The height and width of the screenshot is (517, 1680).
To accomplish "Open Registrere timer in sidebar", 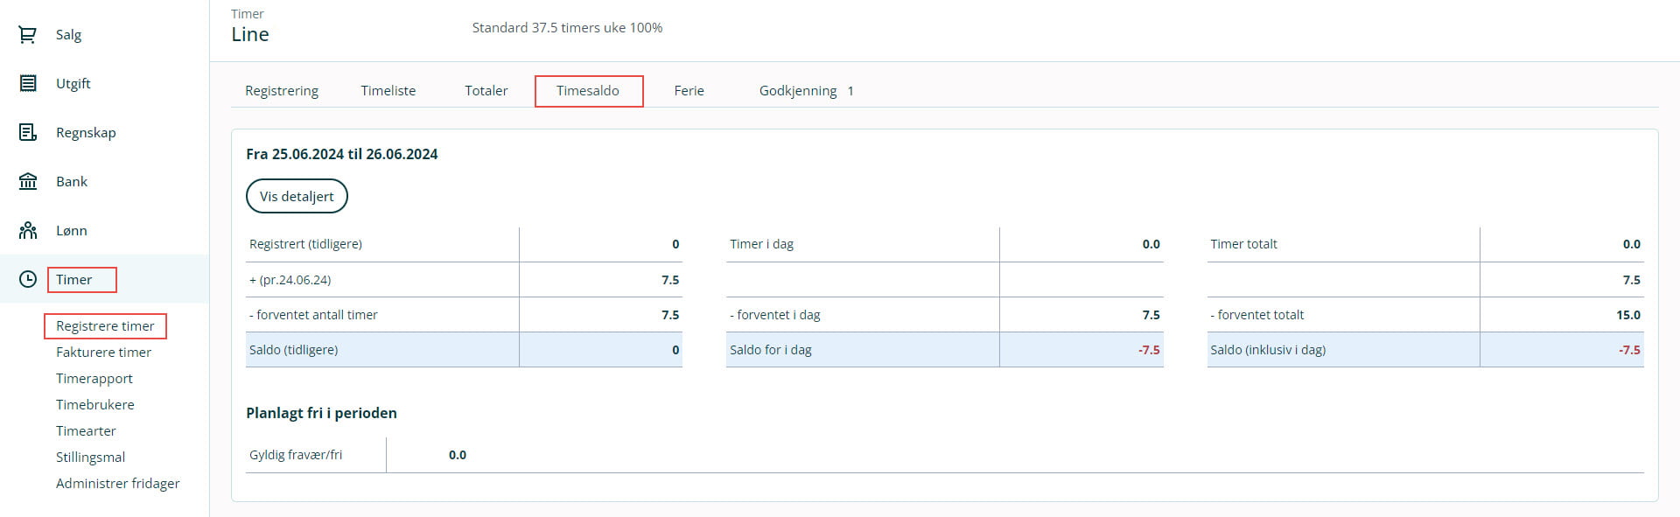I will pos(105,326).
